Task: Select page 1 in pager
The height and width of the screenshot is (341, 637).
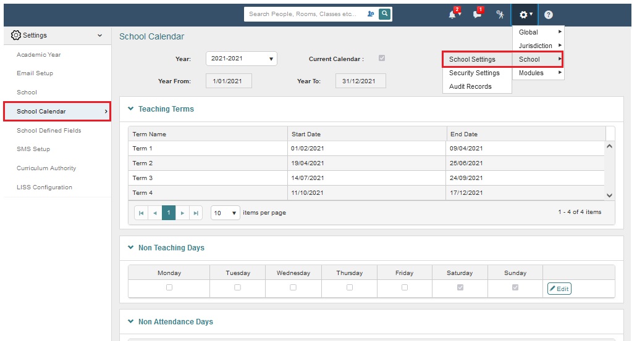Action: pos(169,213)
